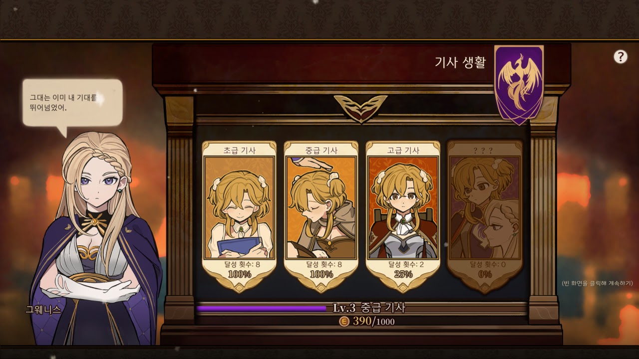Screen dimensions: 639x359
Task: Open the question mark help icon
Action: pyautogui.click(x=620, y=57)
